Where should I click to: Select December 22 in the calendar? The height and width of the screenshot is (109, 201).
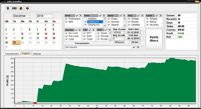click(x=46, y=38)
